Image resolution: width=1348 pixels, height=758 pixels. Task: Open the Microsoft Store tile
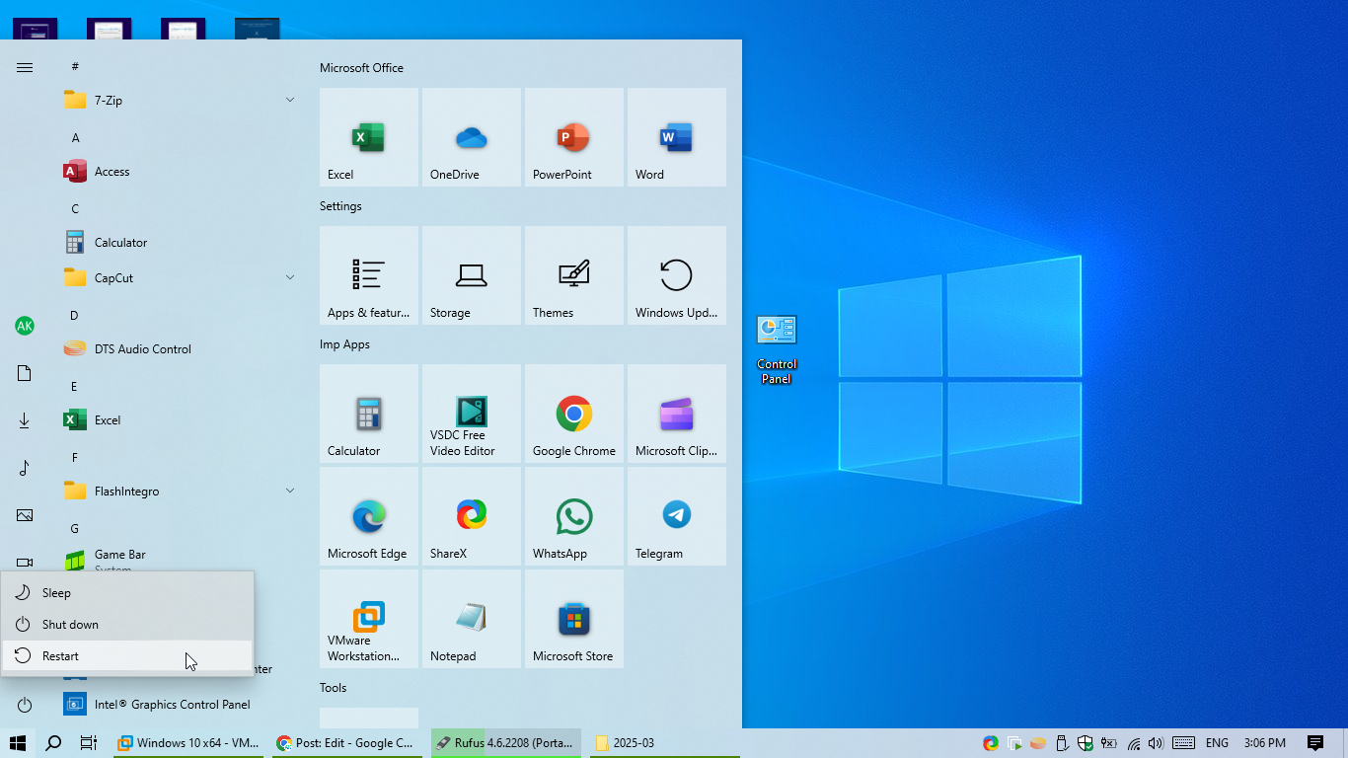pos(574,619)
